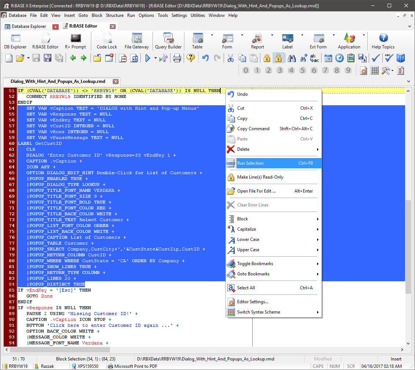
Task: Open dropdown arrow beside open folder icon
Action: [x=28, y=58]
